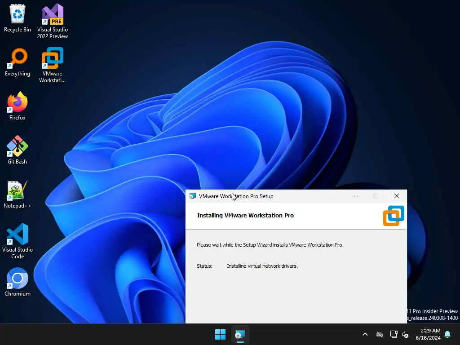Open the clock showing 2:29 AM
The height and width of the screenshot is (345, 460).
coord(428,334)
